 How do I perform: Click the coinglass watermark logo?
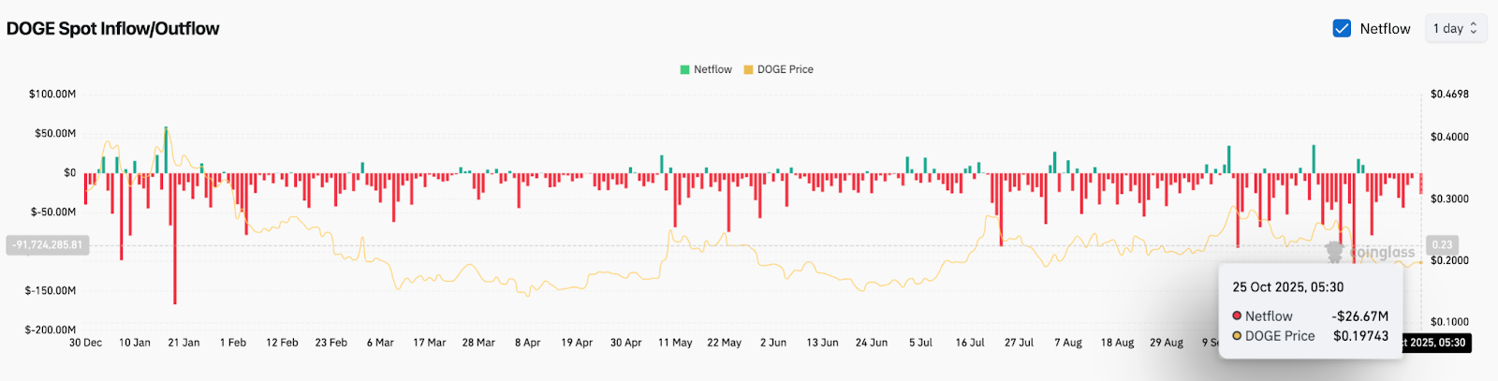(1371, 252)
